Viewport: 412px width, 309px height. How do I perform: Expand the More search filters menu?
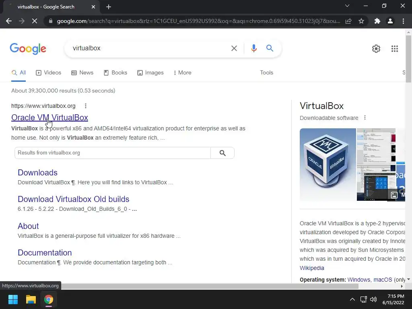click(x=182, y=73)
